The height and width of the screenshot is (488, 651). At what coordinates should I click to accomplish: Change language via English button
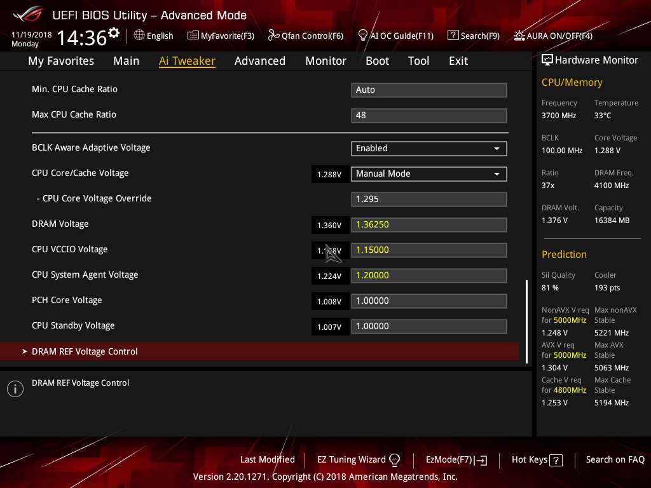click(x=160, y=36)
